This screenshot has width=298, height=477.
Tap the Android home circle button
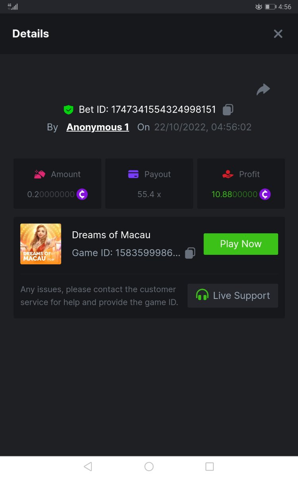(x=149, y=466)
